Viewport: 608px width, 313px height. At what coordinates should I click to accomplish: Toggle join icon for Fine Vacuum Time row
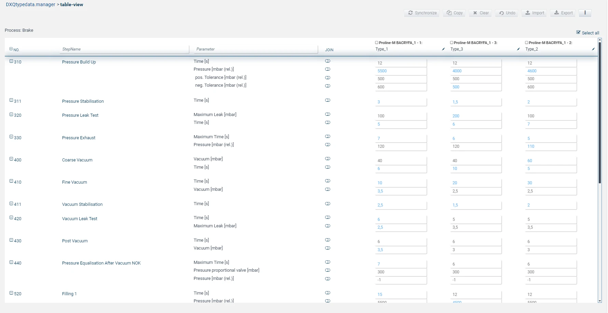[x=328, y=181]
